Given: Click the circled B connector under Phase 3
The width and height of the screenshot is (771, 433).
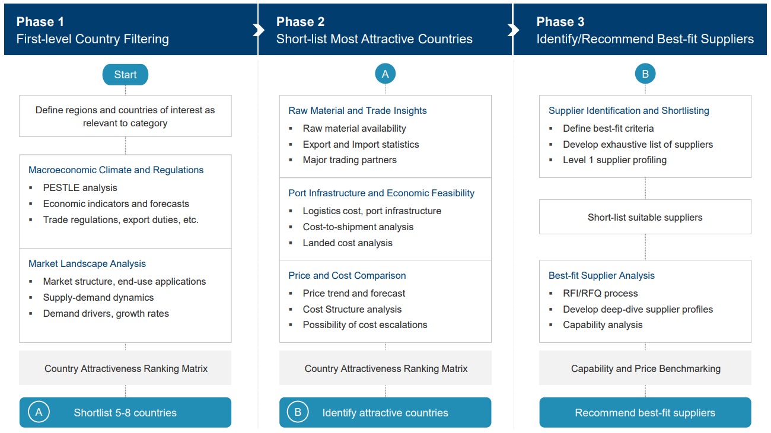Looking at the screenshot, I should [645, 74].
